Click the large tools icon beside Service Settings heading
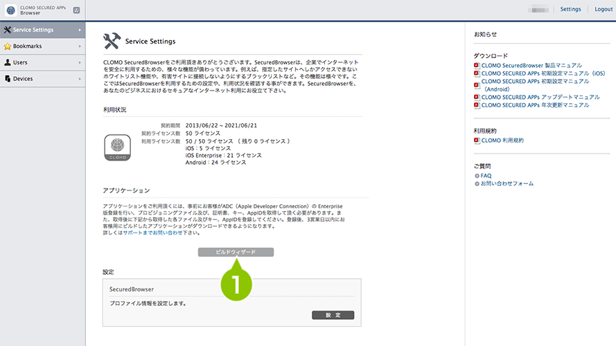 tap(112, 41)
